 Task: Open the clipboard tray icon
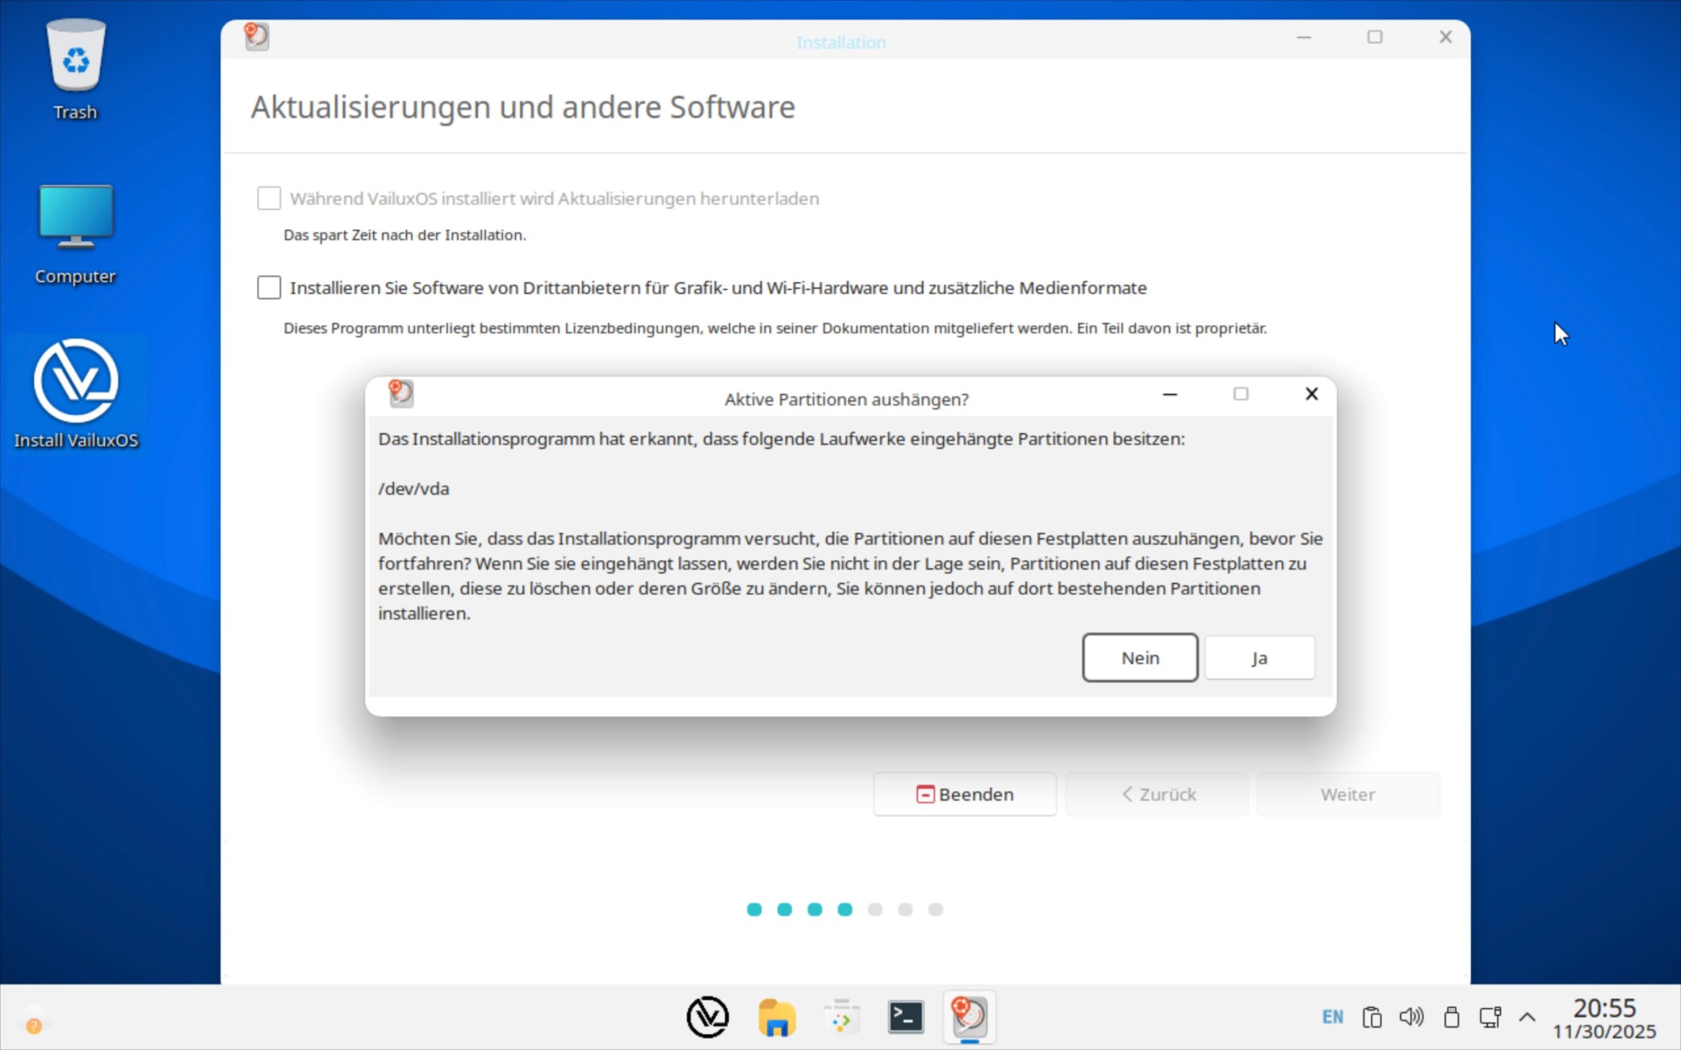click(x=1372, y=1017)
